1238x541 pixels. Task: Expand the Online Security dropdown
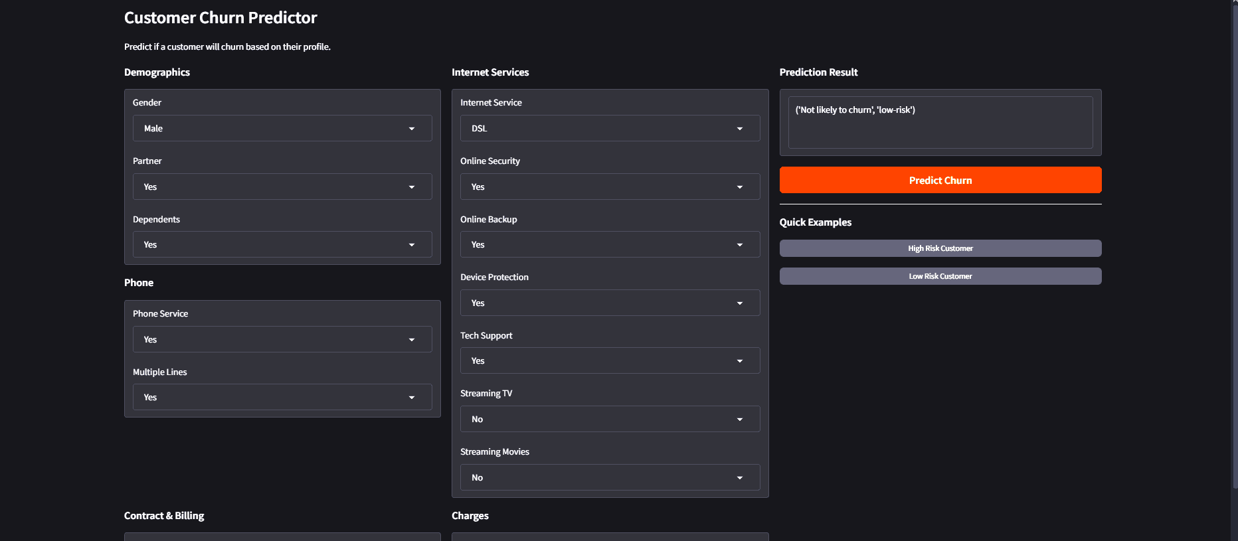[x=610, y=187]
